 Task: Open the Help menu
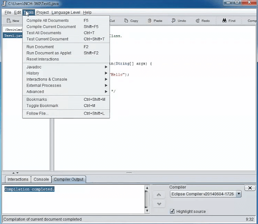click(x=87, y=12)
